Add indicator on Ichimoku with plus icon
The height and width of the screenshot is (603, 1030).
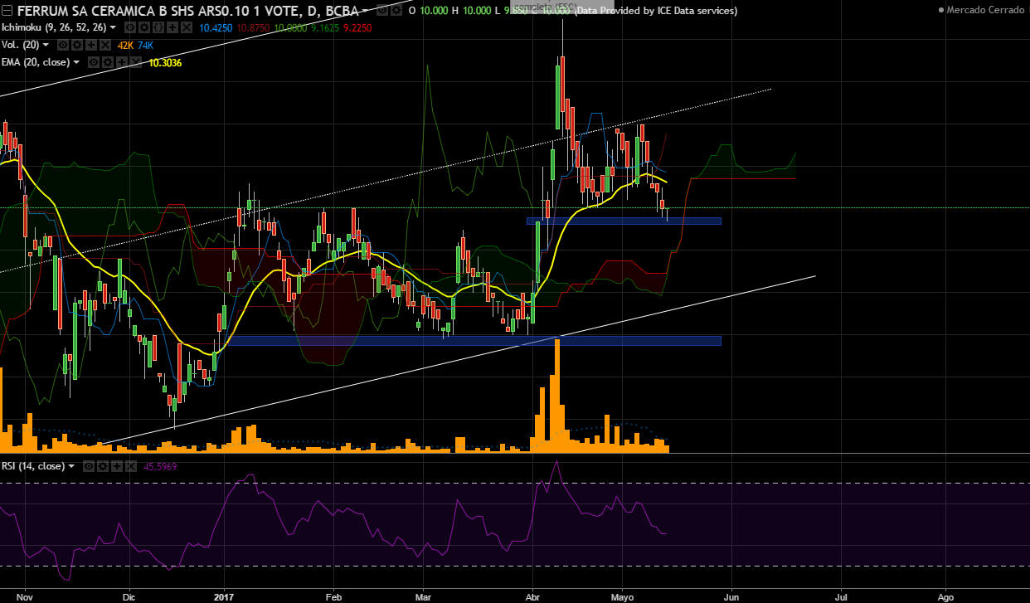tap(172, 27)
